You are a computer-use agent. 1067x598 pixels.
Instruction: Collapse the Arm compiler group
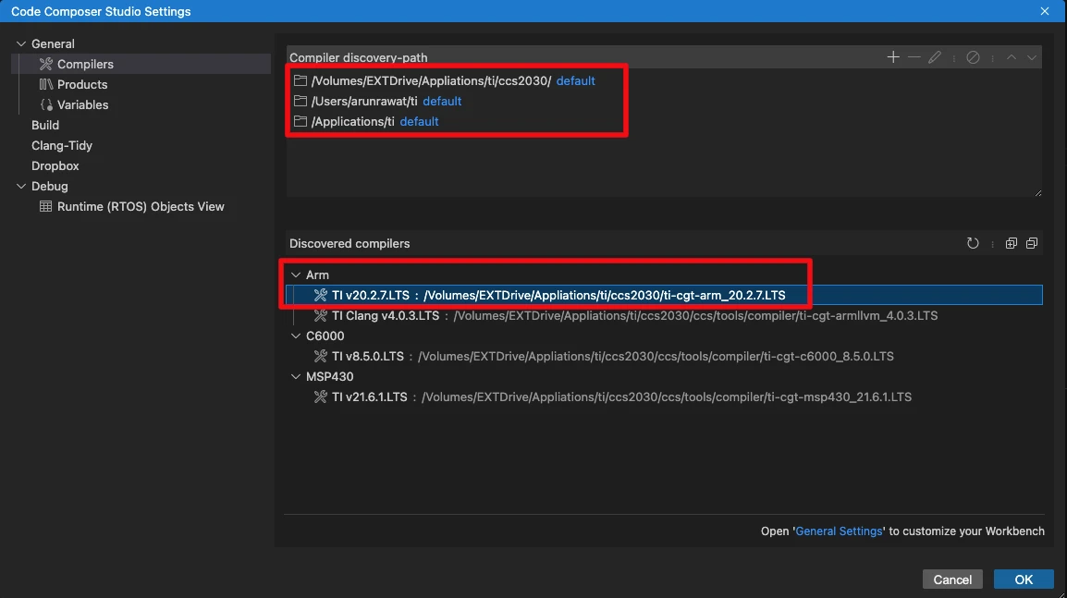[296, 275]
